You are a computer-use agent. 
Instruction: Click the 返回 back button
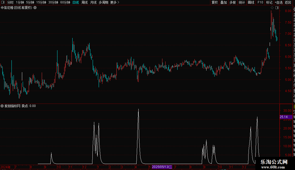288,2
